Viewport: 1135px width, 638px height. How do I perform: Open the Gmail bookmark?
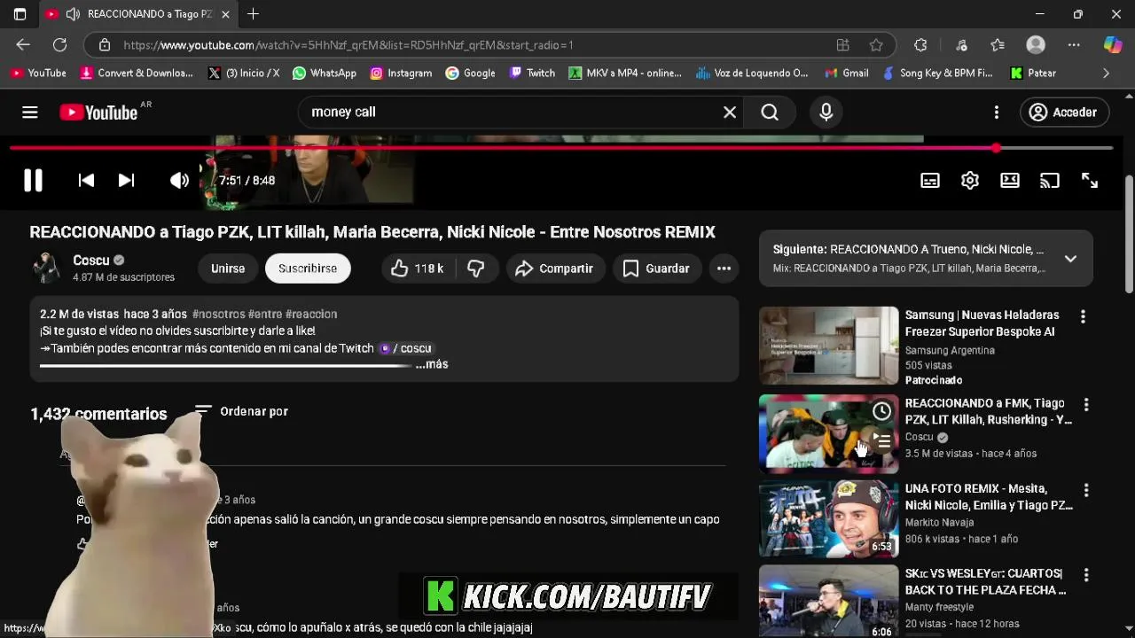(847, 73)
